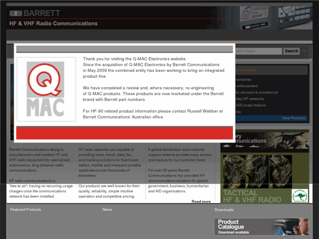Click the Radio Solutions panel heading
319x239 pixels.
(x=271, y=70)
